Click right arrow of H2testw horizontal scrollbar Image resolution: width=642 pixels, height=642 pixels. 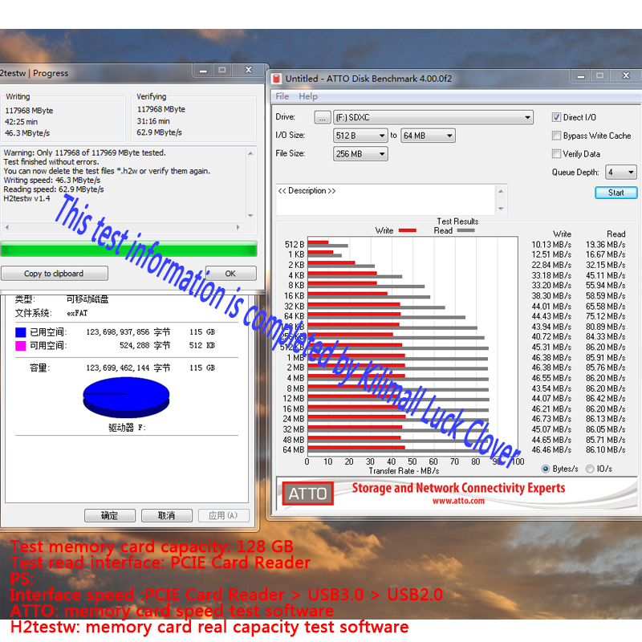pyautogui.click(x=238, y=228)
